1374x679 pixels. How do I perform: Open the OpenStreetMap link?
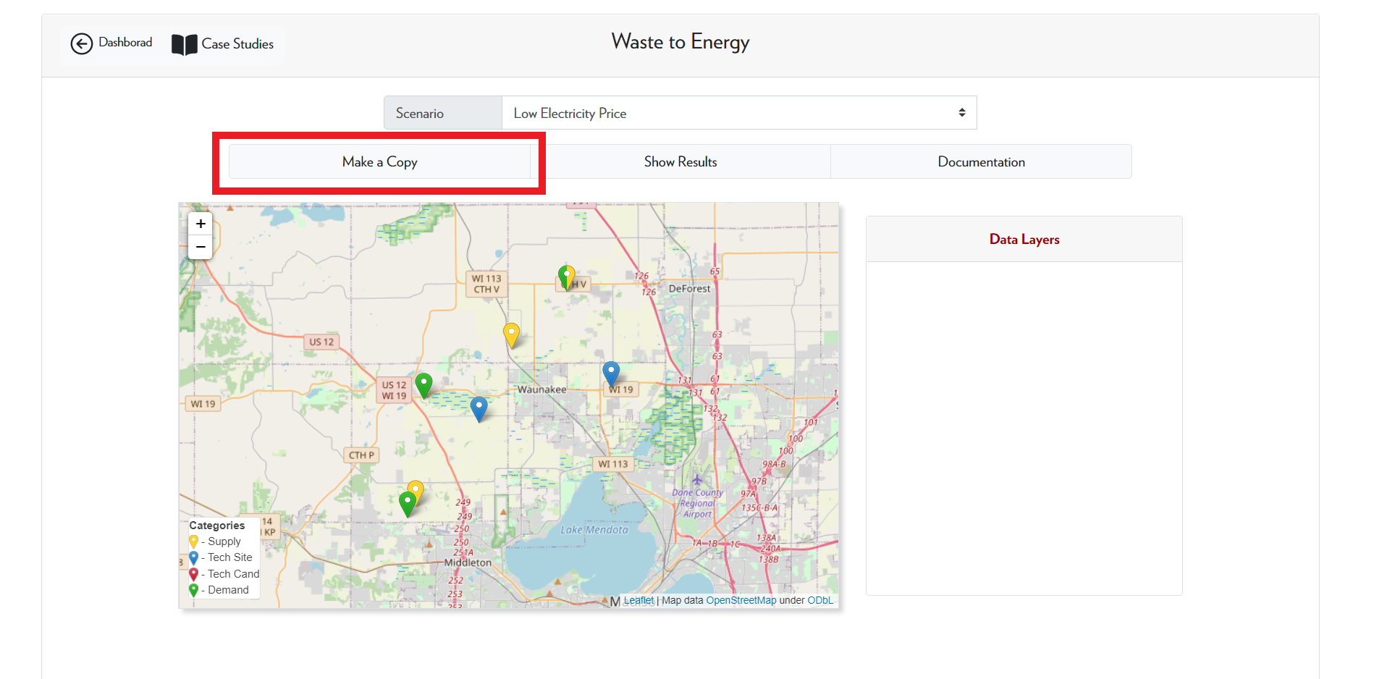741,601
